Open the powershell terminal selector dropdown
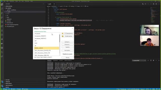 coord(139,60)
